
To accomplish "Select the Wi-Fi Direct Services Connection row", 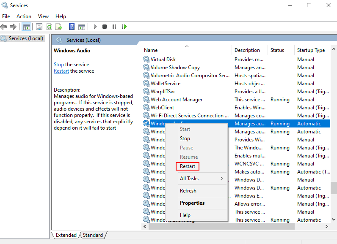I will click(x=236, y=116).
